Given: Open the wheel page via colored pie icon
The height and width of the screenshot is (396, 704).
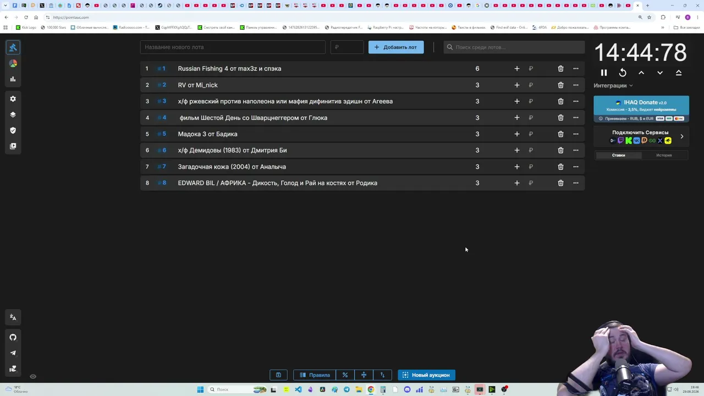Looking at the screenshot, I should click(x=13, y=63).
